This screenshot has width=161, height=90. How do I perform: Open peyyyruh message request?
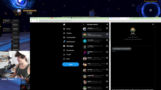click(96, 76)
